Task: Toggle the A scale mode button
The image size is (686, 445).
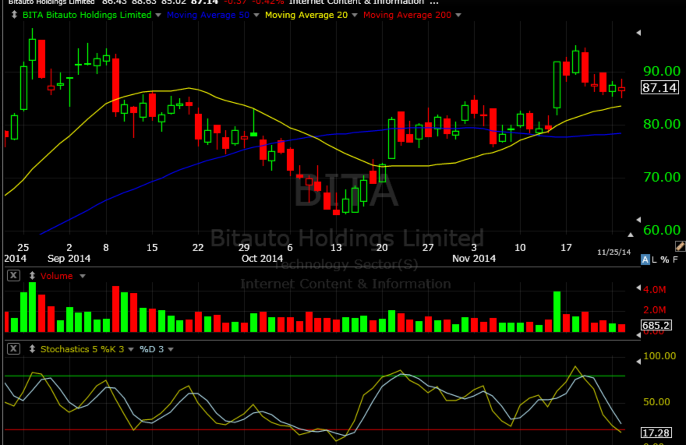Action: pyautogui.click(x=645, y=260)
